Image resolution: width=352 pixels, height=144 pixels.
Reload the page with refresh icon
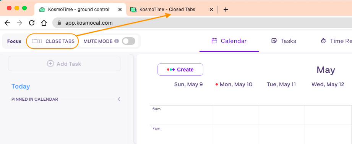coord(32,23)
